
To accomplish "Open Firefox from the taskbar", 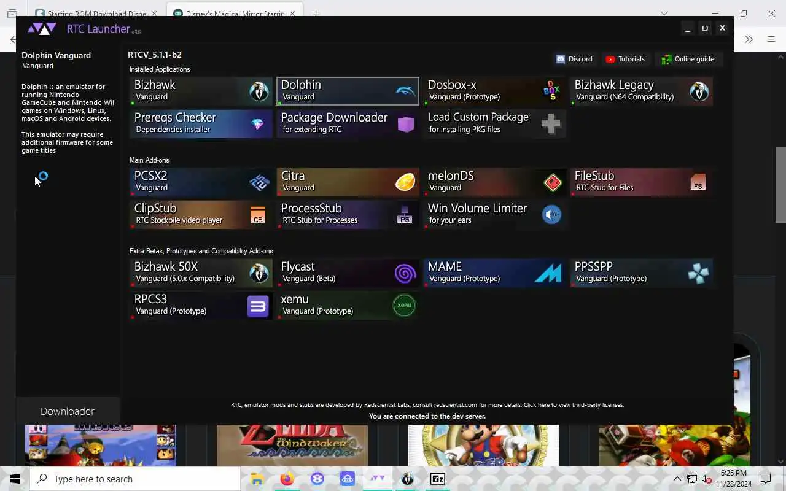I will [287, 479].
